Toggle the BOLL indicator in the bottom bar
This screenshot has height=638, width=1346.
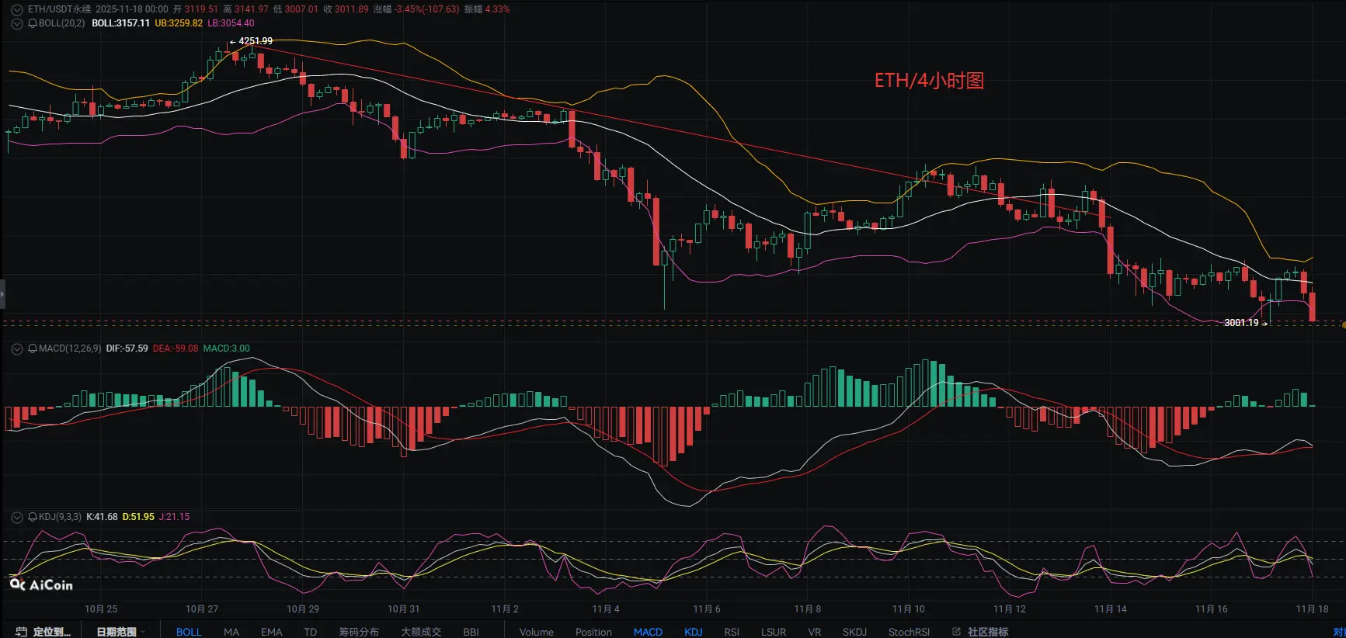pos(189,632)
